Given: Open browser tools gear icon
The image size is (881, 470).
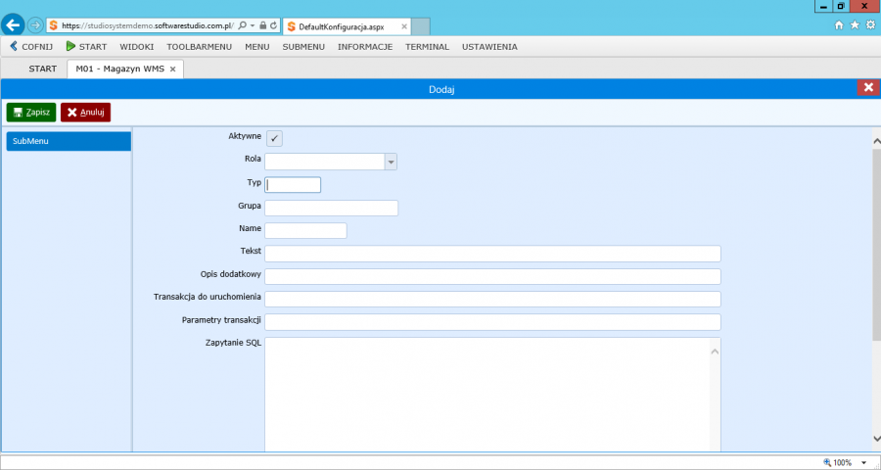Looking at the screenshot, I should (x=870, y=25).
